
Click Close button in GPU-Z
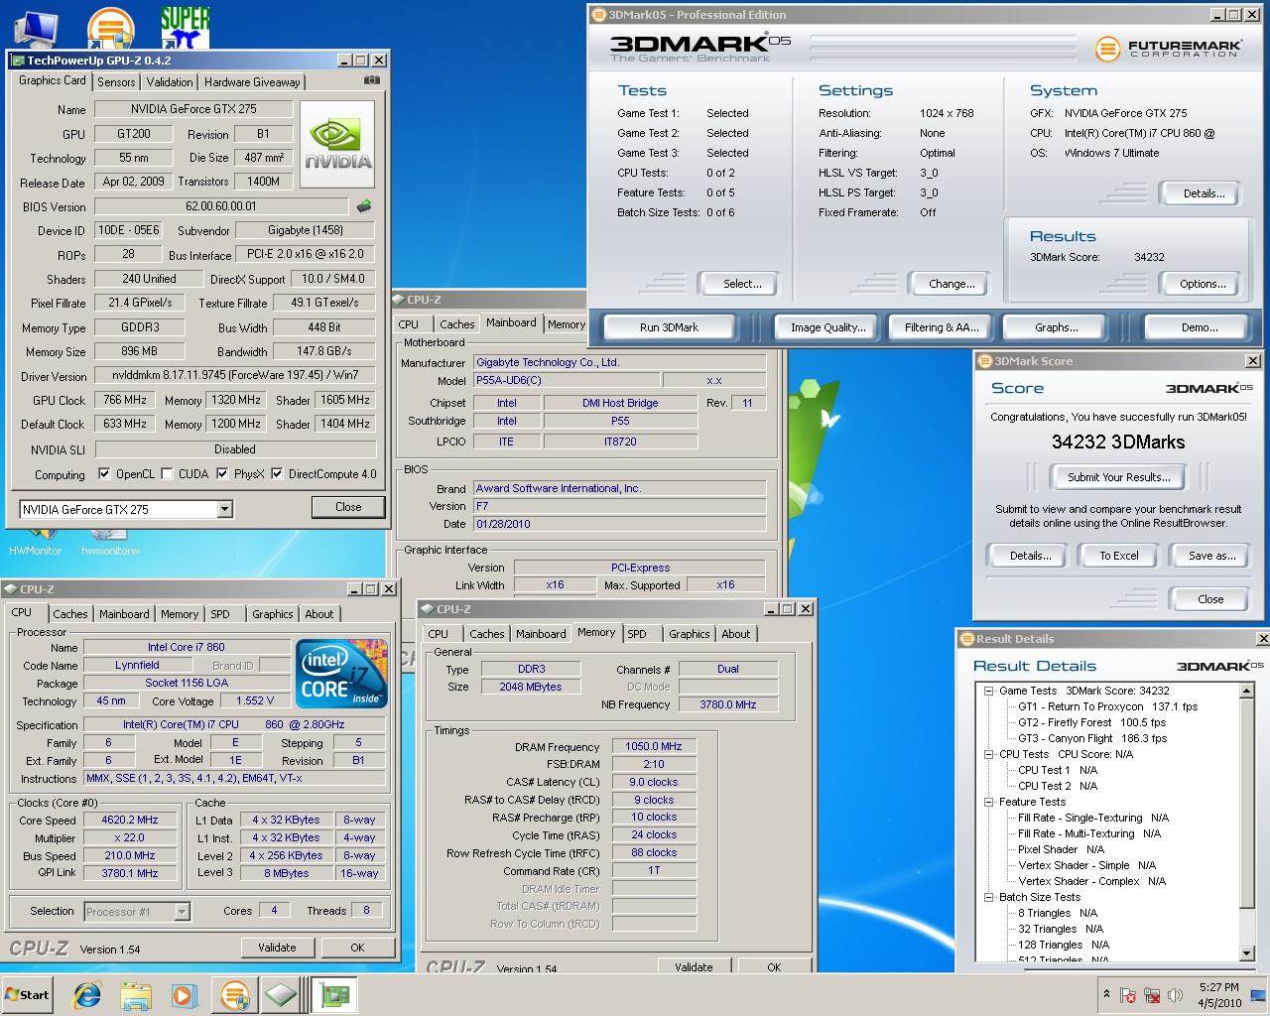pos(348,507)
